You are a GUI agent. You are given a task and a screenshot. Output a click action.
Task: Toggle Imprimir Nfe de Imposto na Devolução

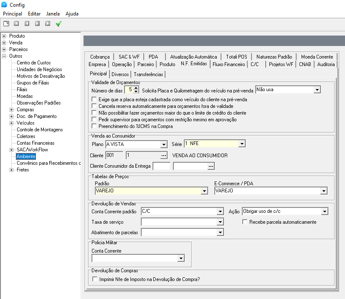click(x=94, y=279)
